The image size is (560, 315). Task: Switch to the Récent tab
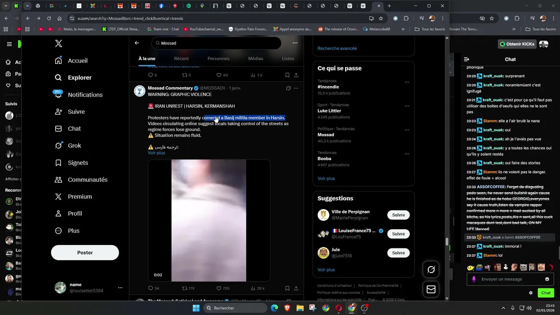pyautogui.click(x=181, y=59)
